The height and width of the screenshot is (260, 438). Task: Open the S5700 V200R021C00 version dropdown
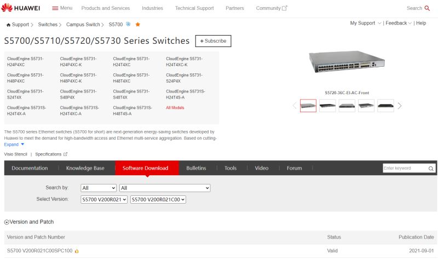point(158,199)
